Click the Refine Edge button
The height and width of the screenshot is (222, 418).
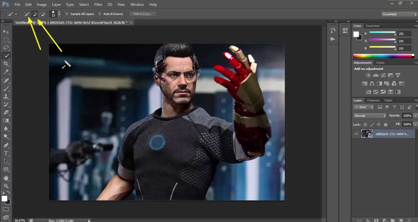click(143, 14)
